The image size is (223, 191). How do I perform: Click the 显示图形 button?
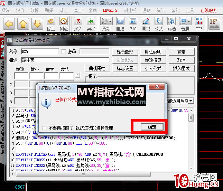click(x=125, y=52)
